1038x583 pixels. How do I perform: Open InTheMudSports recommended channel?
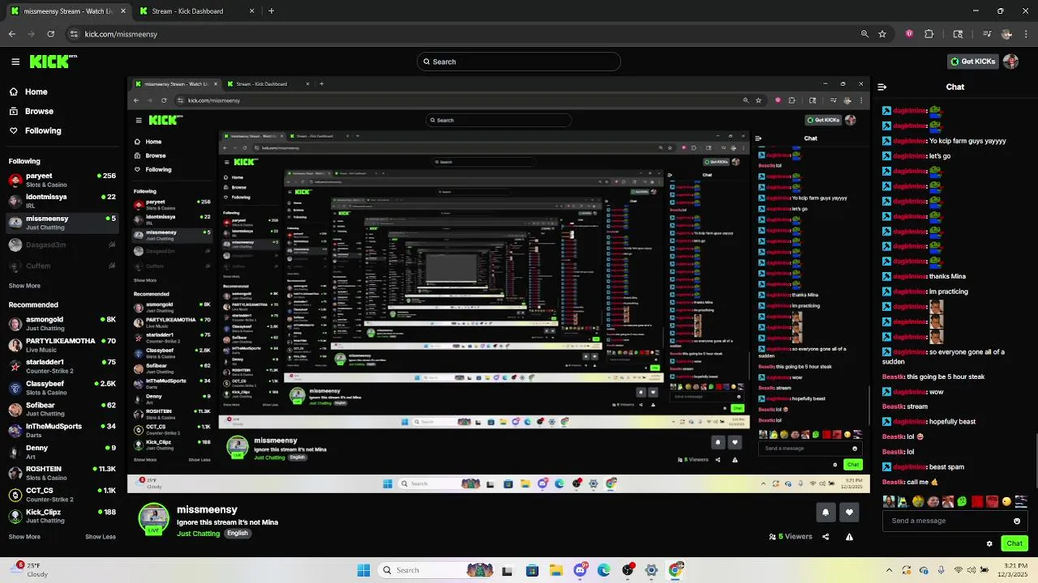62,430
